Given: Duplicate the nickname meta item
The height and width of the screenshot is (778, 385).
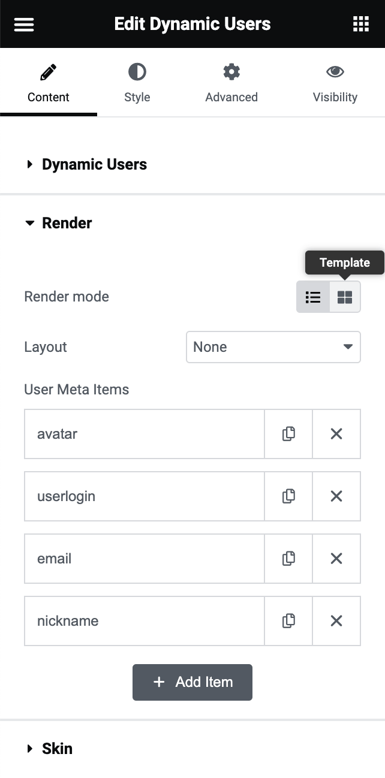Looking at the screenshot, I should coord(288,620).
